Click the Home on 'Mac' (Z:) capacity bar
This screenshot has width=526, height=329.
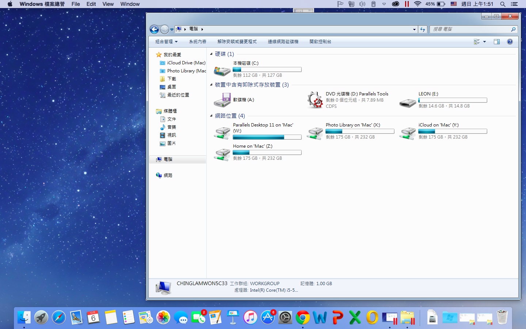267,152
